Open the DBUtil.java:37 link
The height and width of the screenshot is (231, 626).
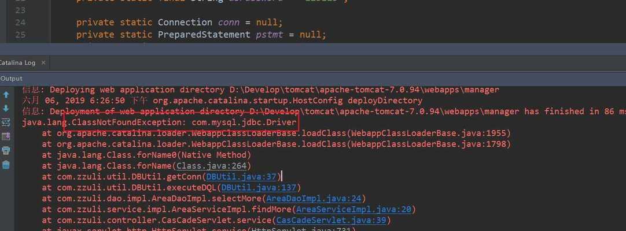(x=241, y=177)
